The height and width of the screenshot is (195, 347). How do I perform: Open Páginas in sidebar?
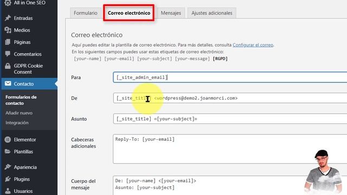tap(22, 42)
